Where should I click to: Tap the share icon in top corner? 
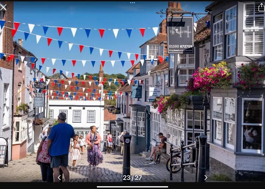[x=261, y=8]
